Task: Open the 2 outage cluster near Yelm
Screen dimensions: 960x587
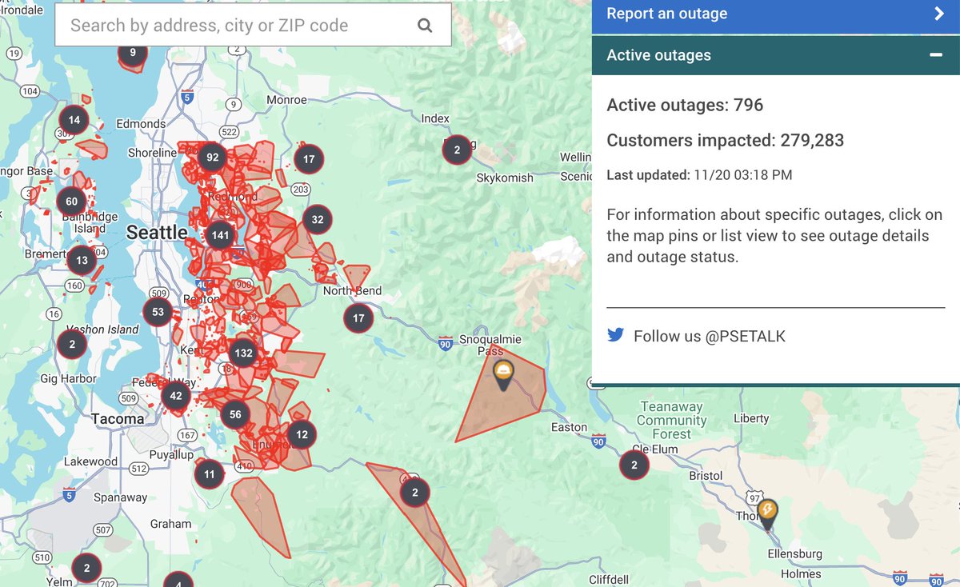Action: point(86,568)
